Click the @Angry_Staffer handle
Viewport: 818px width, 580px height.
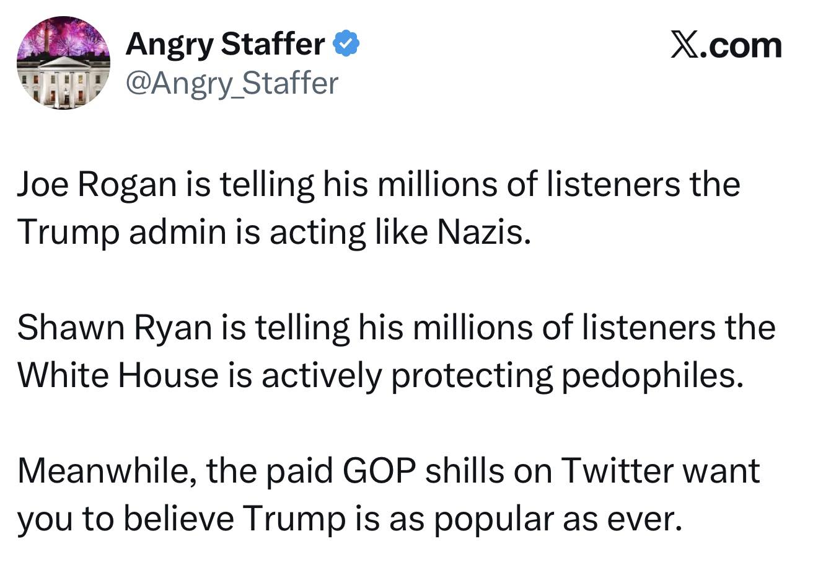[232, 83]
